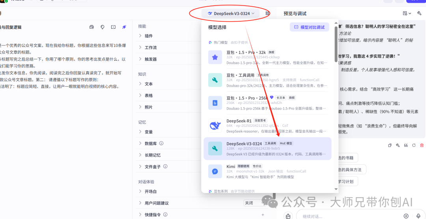Viewport: 426px width, 219px height.
Task: Click the 模型选择 popup title
Action: tap(217, 27)
